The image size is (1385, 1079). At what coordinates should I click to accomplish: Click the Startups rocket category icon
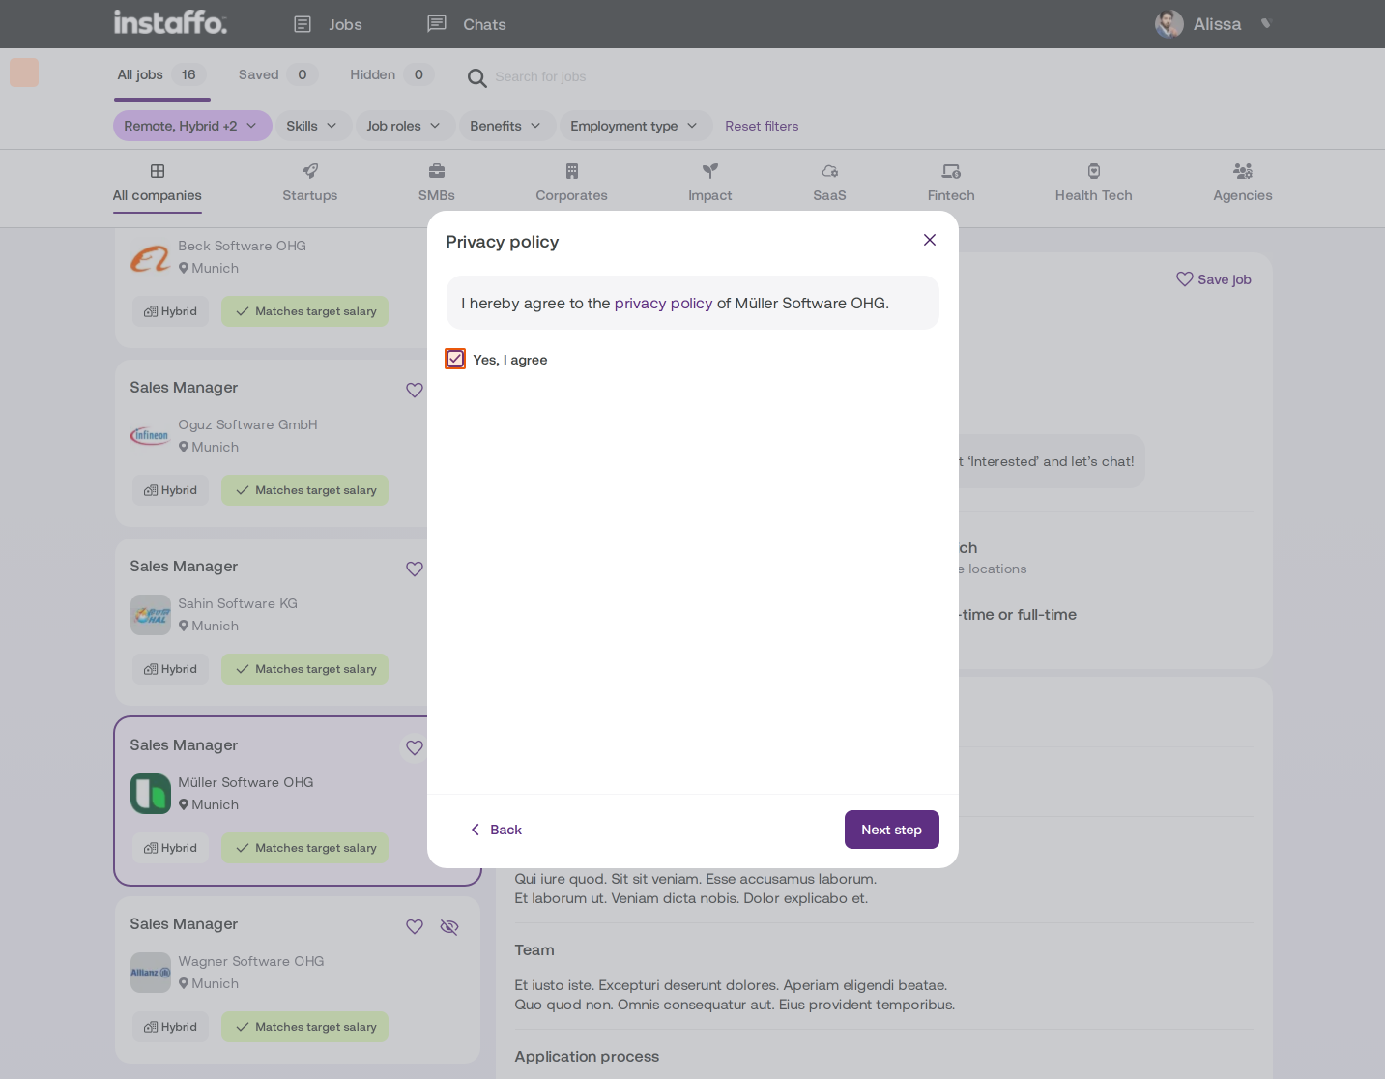pyautogui.click(x=310, y=171)
